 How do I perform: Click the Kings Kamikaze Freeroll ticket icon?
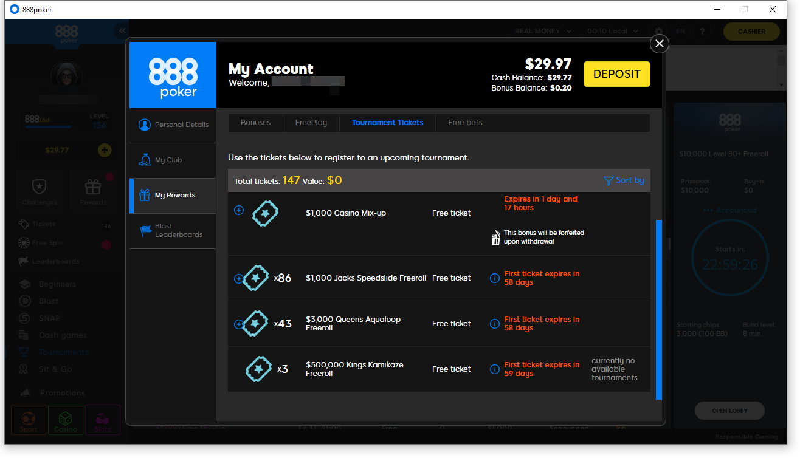coord(259,369)
